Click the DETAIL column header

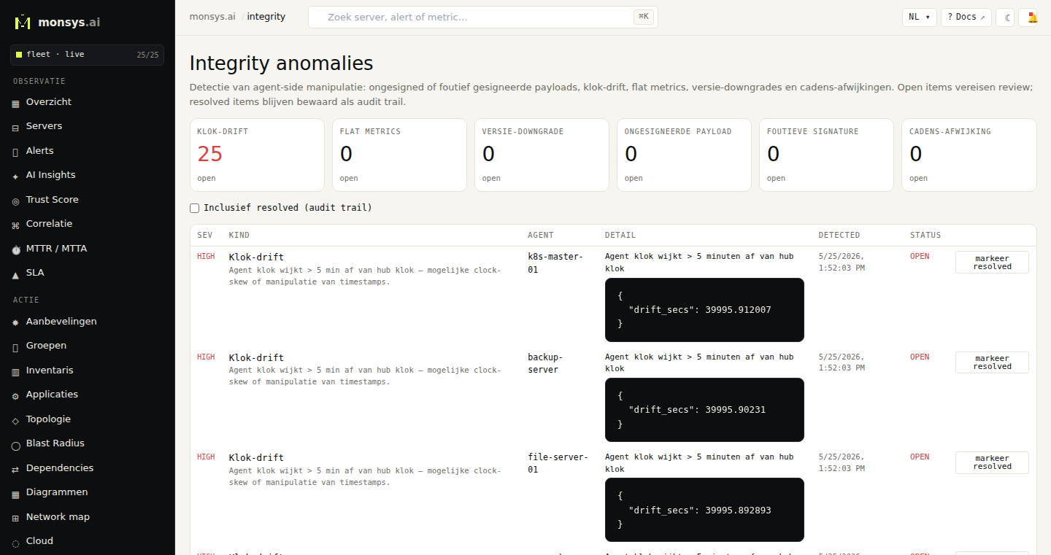(x=620, y=236)
